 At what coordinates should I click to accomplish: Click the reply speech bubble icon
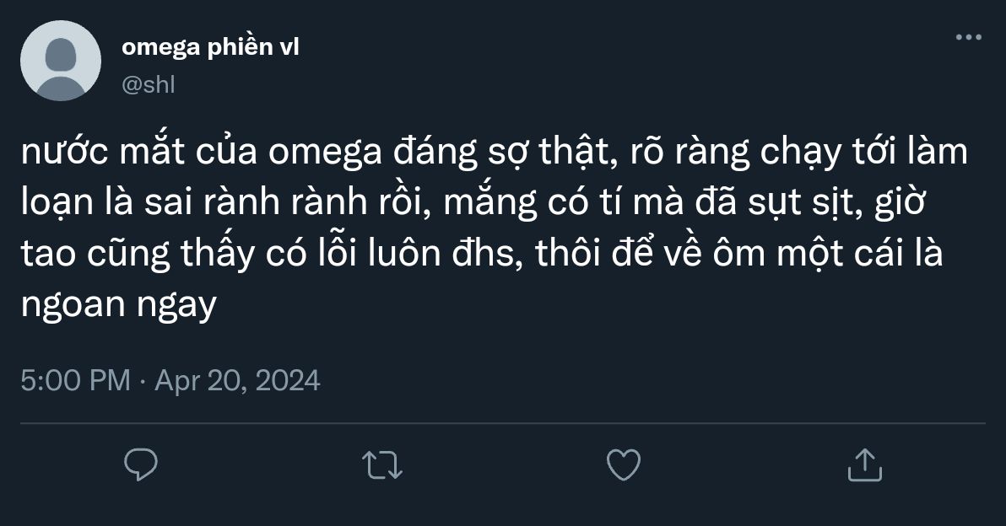(x=140, y=464)
